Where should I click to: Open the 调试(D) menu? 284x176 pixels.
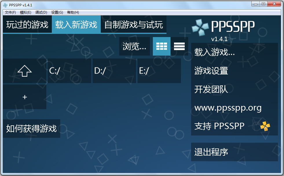(x=41, y=12)
